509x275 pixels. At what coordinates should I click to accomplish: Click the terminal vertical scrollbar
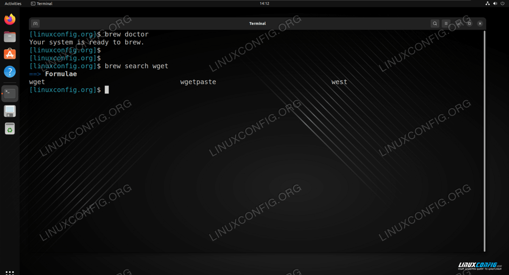coord(484,141)
